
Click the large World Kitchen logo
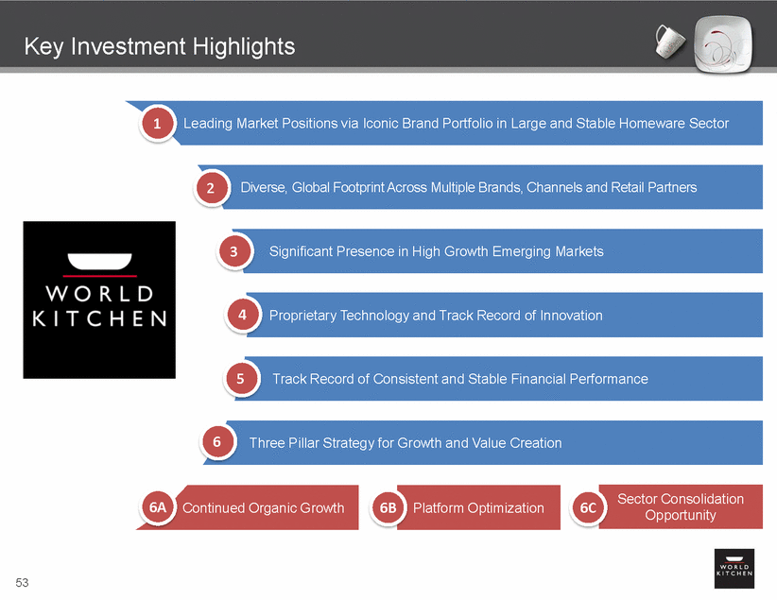[99, 300]
